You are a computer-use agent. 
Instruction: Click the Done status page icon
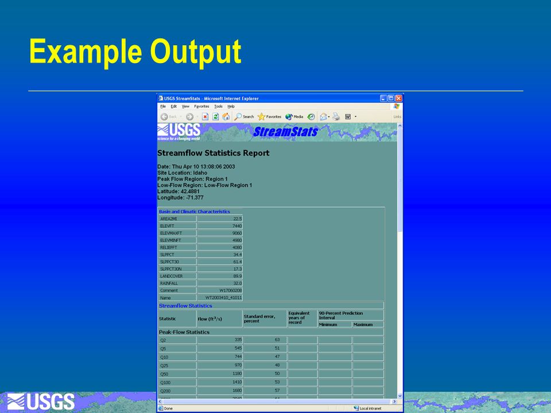[x=161, y=408]
